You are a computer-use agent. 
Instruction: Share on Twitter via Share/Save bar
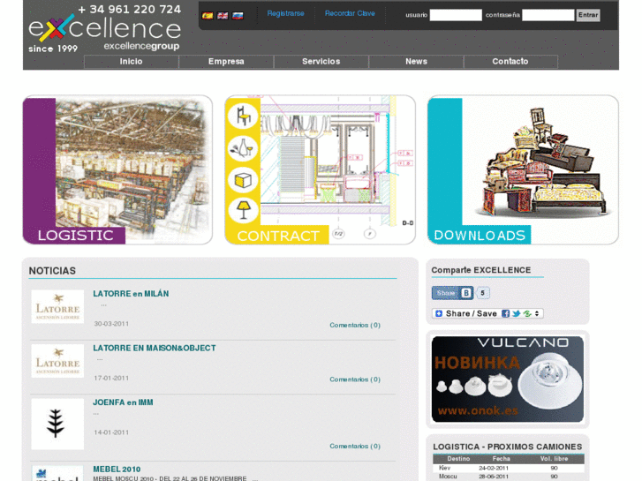[517, 313]
